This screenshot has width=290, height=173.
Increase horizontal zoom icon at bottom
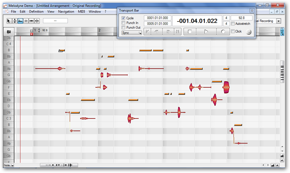(x=273, y=165)
